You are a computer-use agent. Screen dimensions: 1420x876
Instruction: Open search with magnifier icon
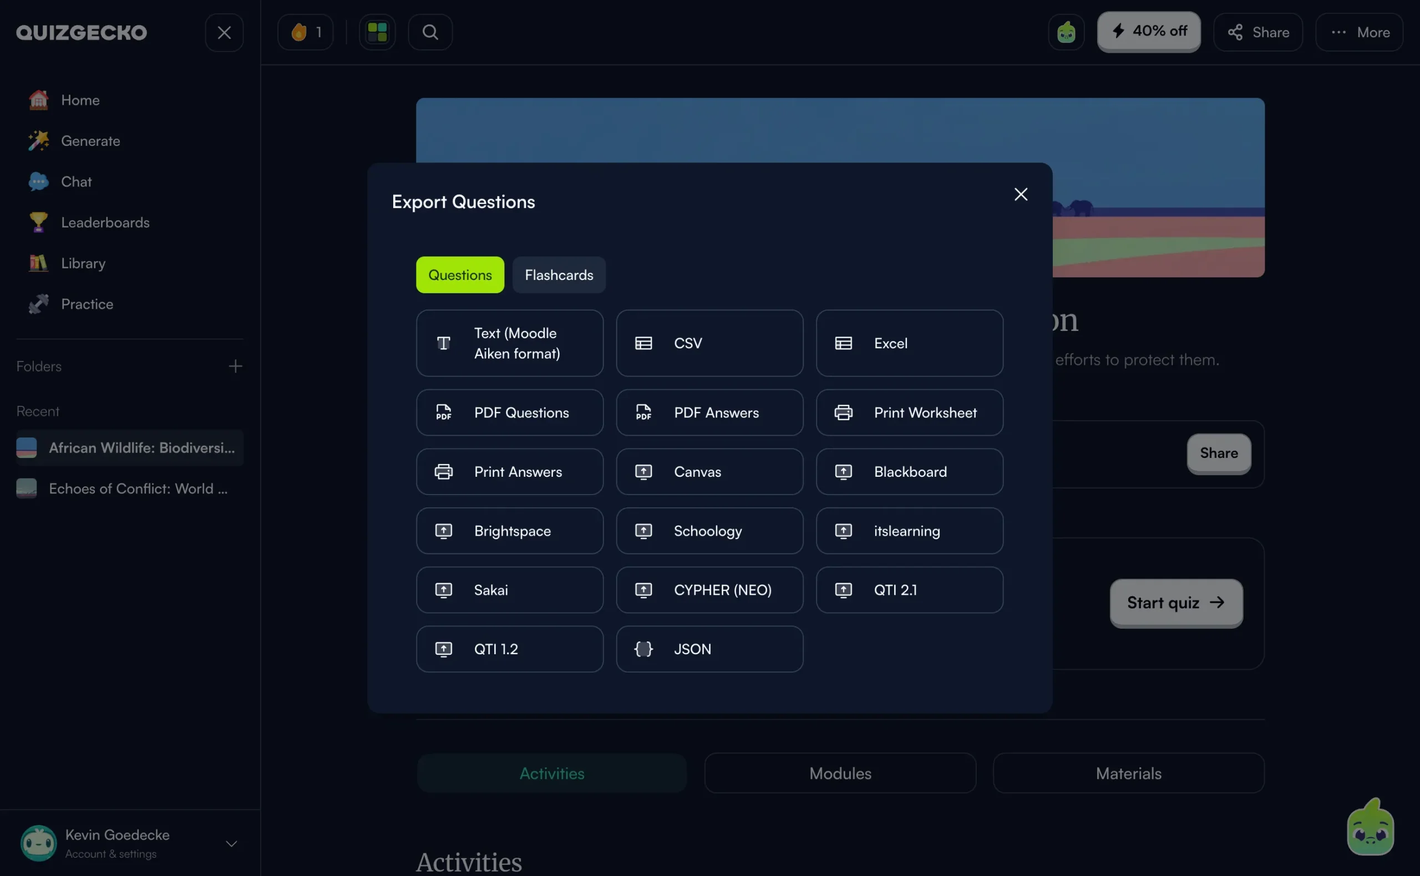[x=430, y=32]
